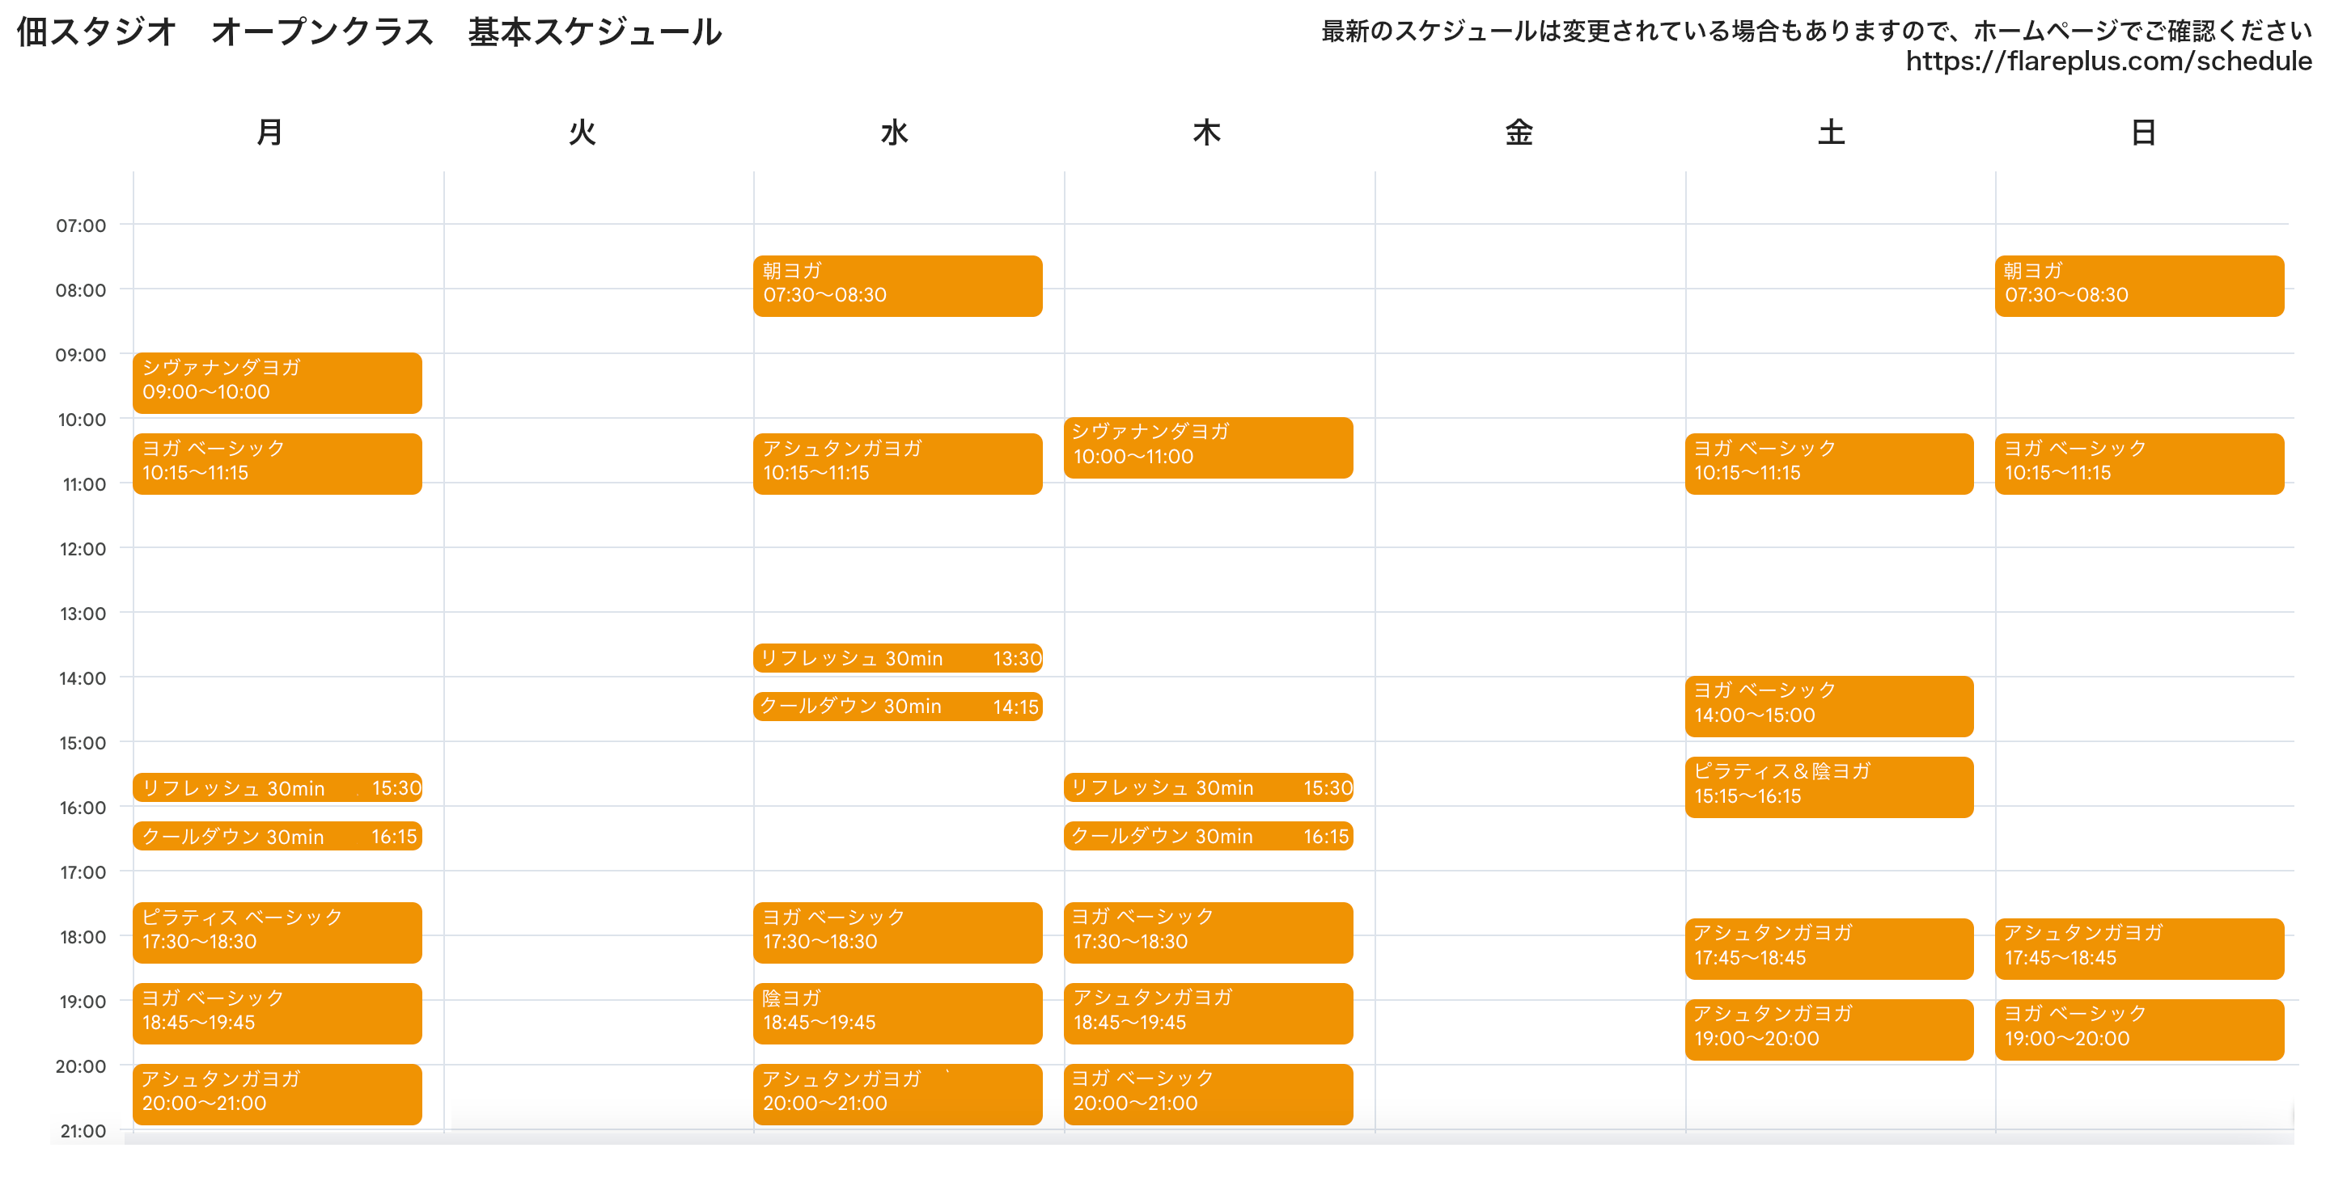Open the Saturday アシュタンガヨガ 19:00 class

pos(1828,1028)
